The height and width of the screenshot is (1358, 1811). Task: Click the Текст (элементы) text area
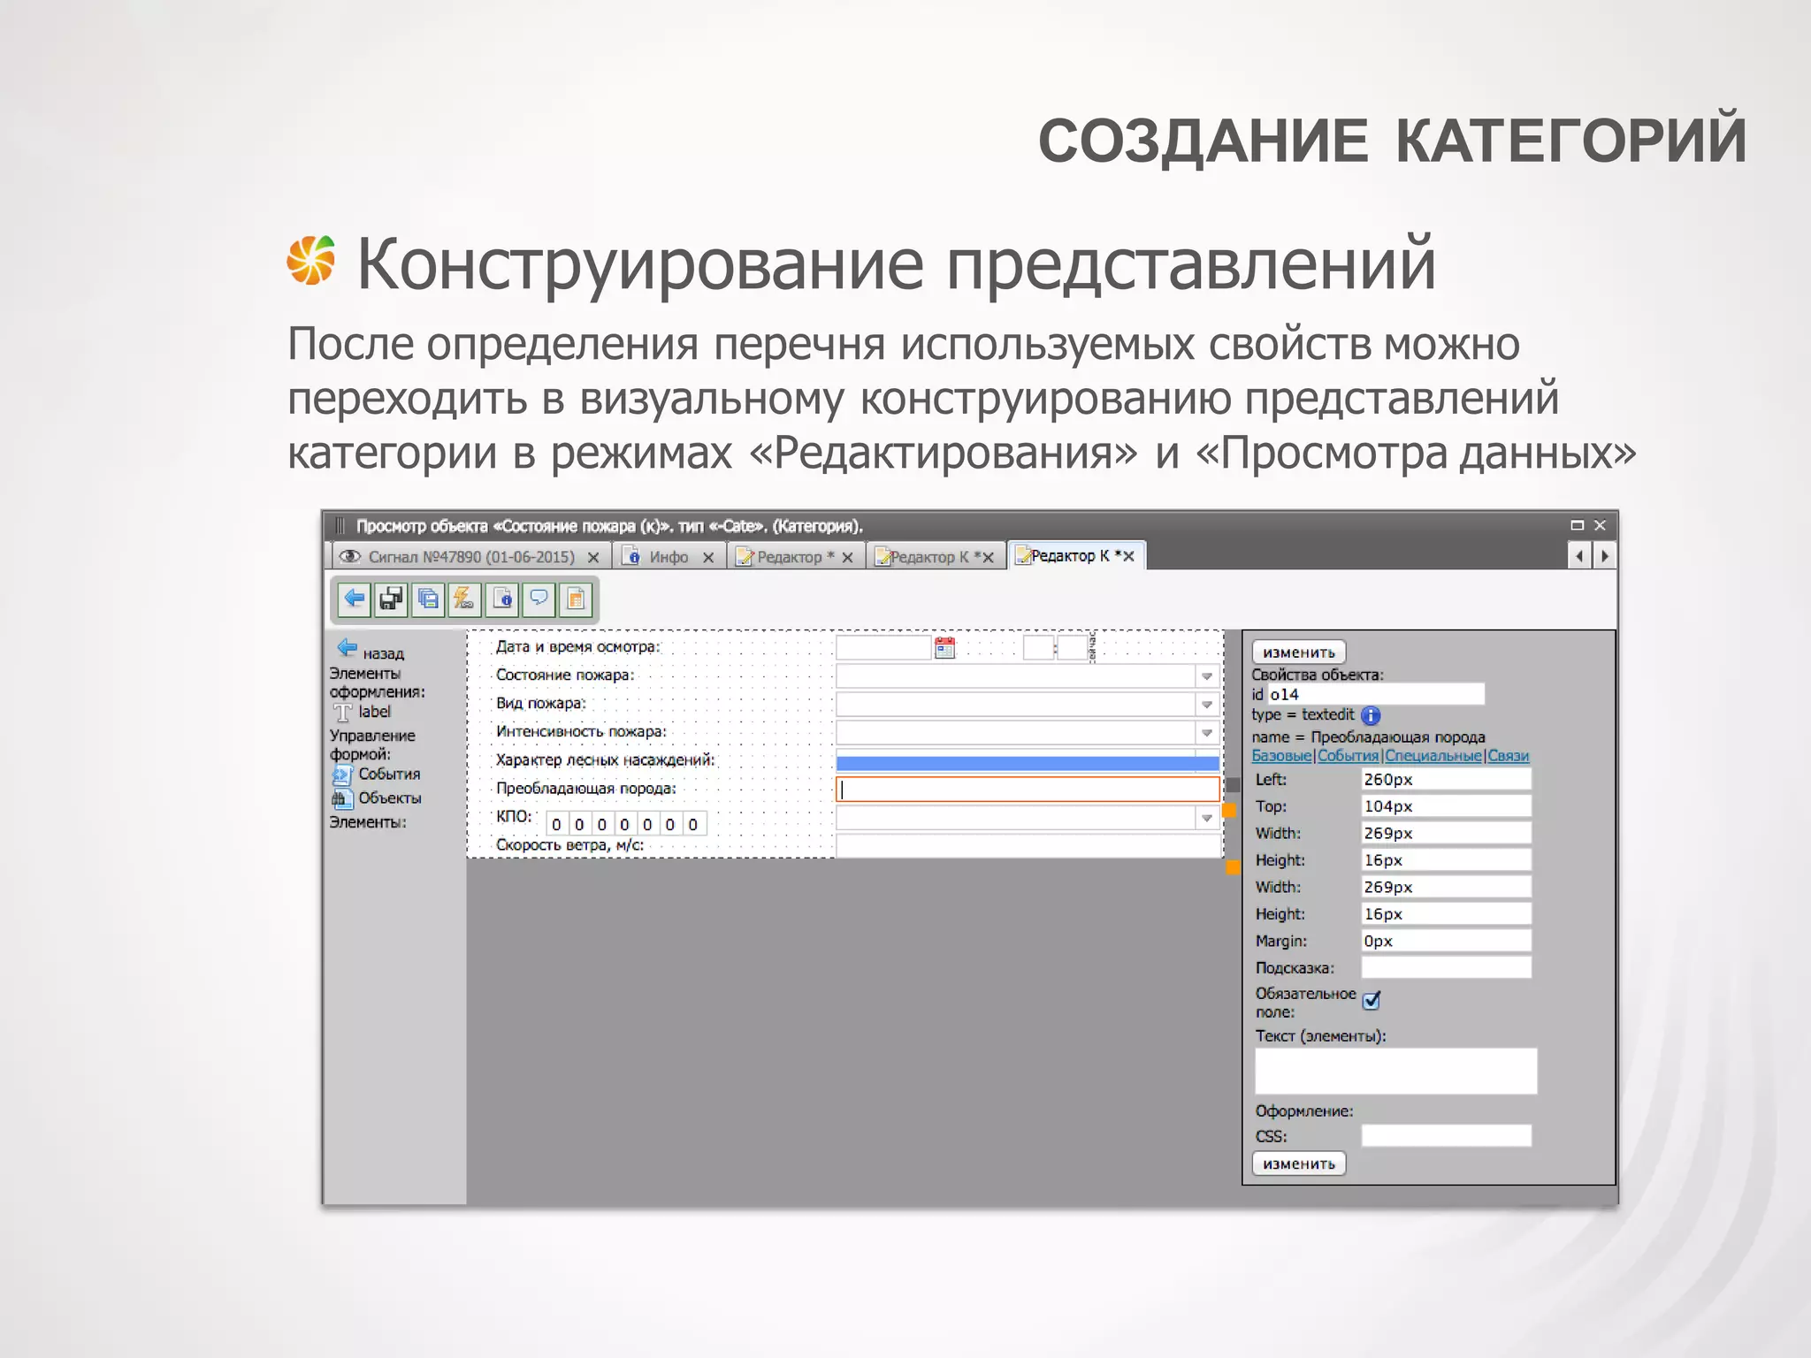[1395, 1071]
